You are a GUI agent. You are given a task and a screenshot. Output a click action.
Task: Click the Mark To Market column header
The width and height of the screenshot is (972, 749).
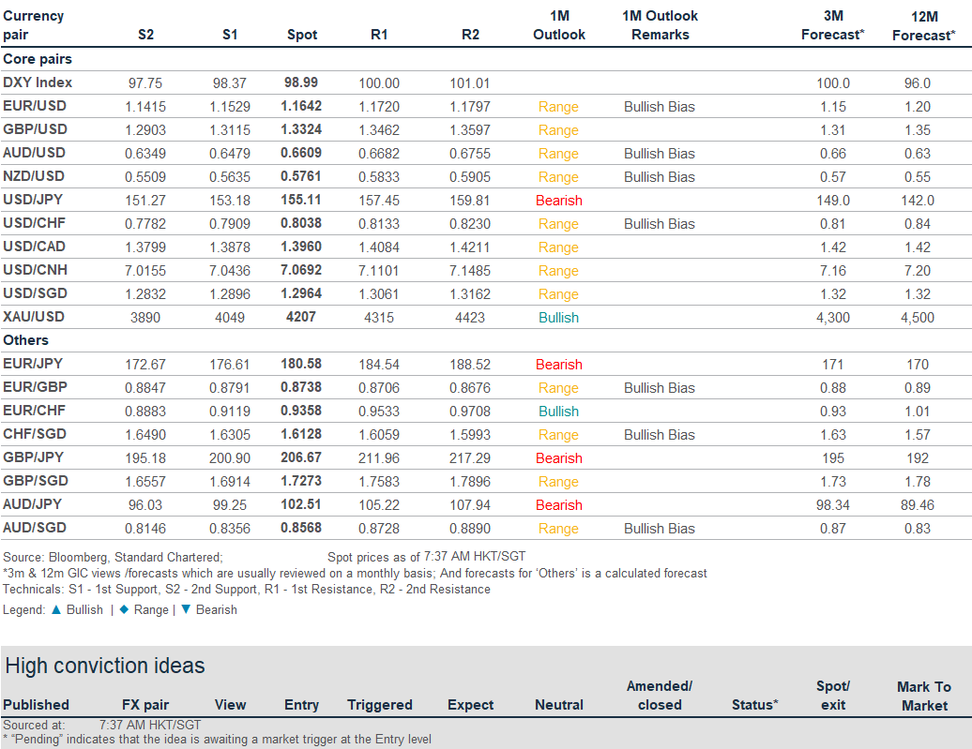(924, 696)
